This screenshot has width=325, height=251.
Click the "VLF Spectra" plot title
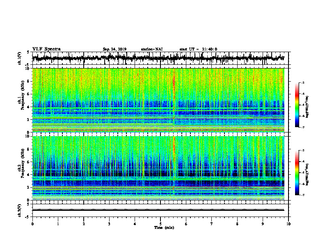pos(46,49)
